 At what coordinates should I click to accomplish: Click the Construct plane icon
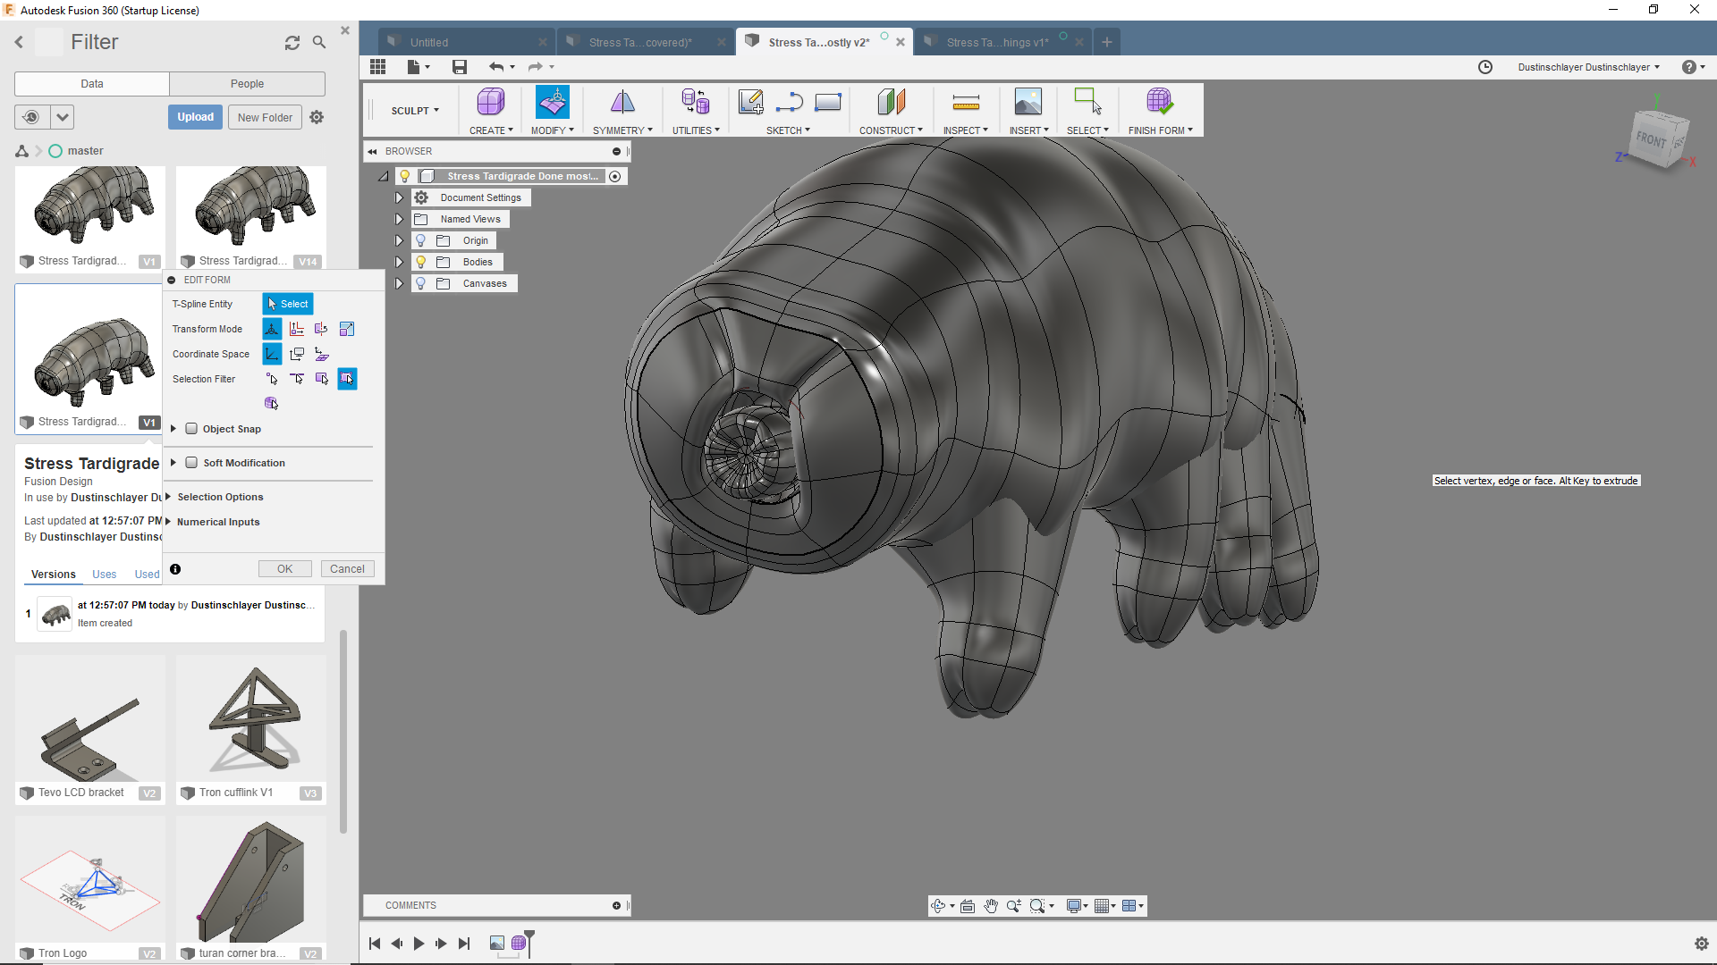[x=891, y=102]
